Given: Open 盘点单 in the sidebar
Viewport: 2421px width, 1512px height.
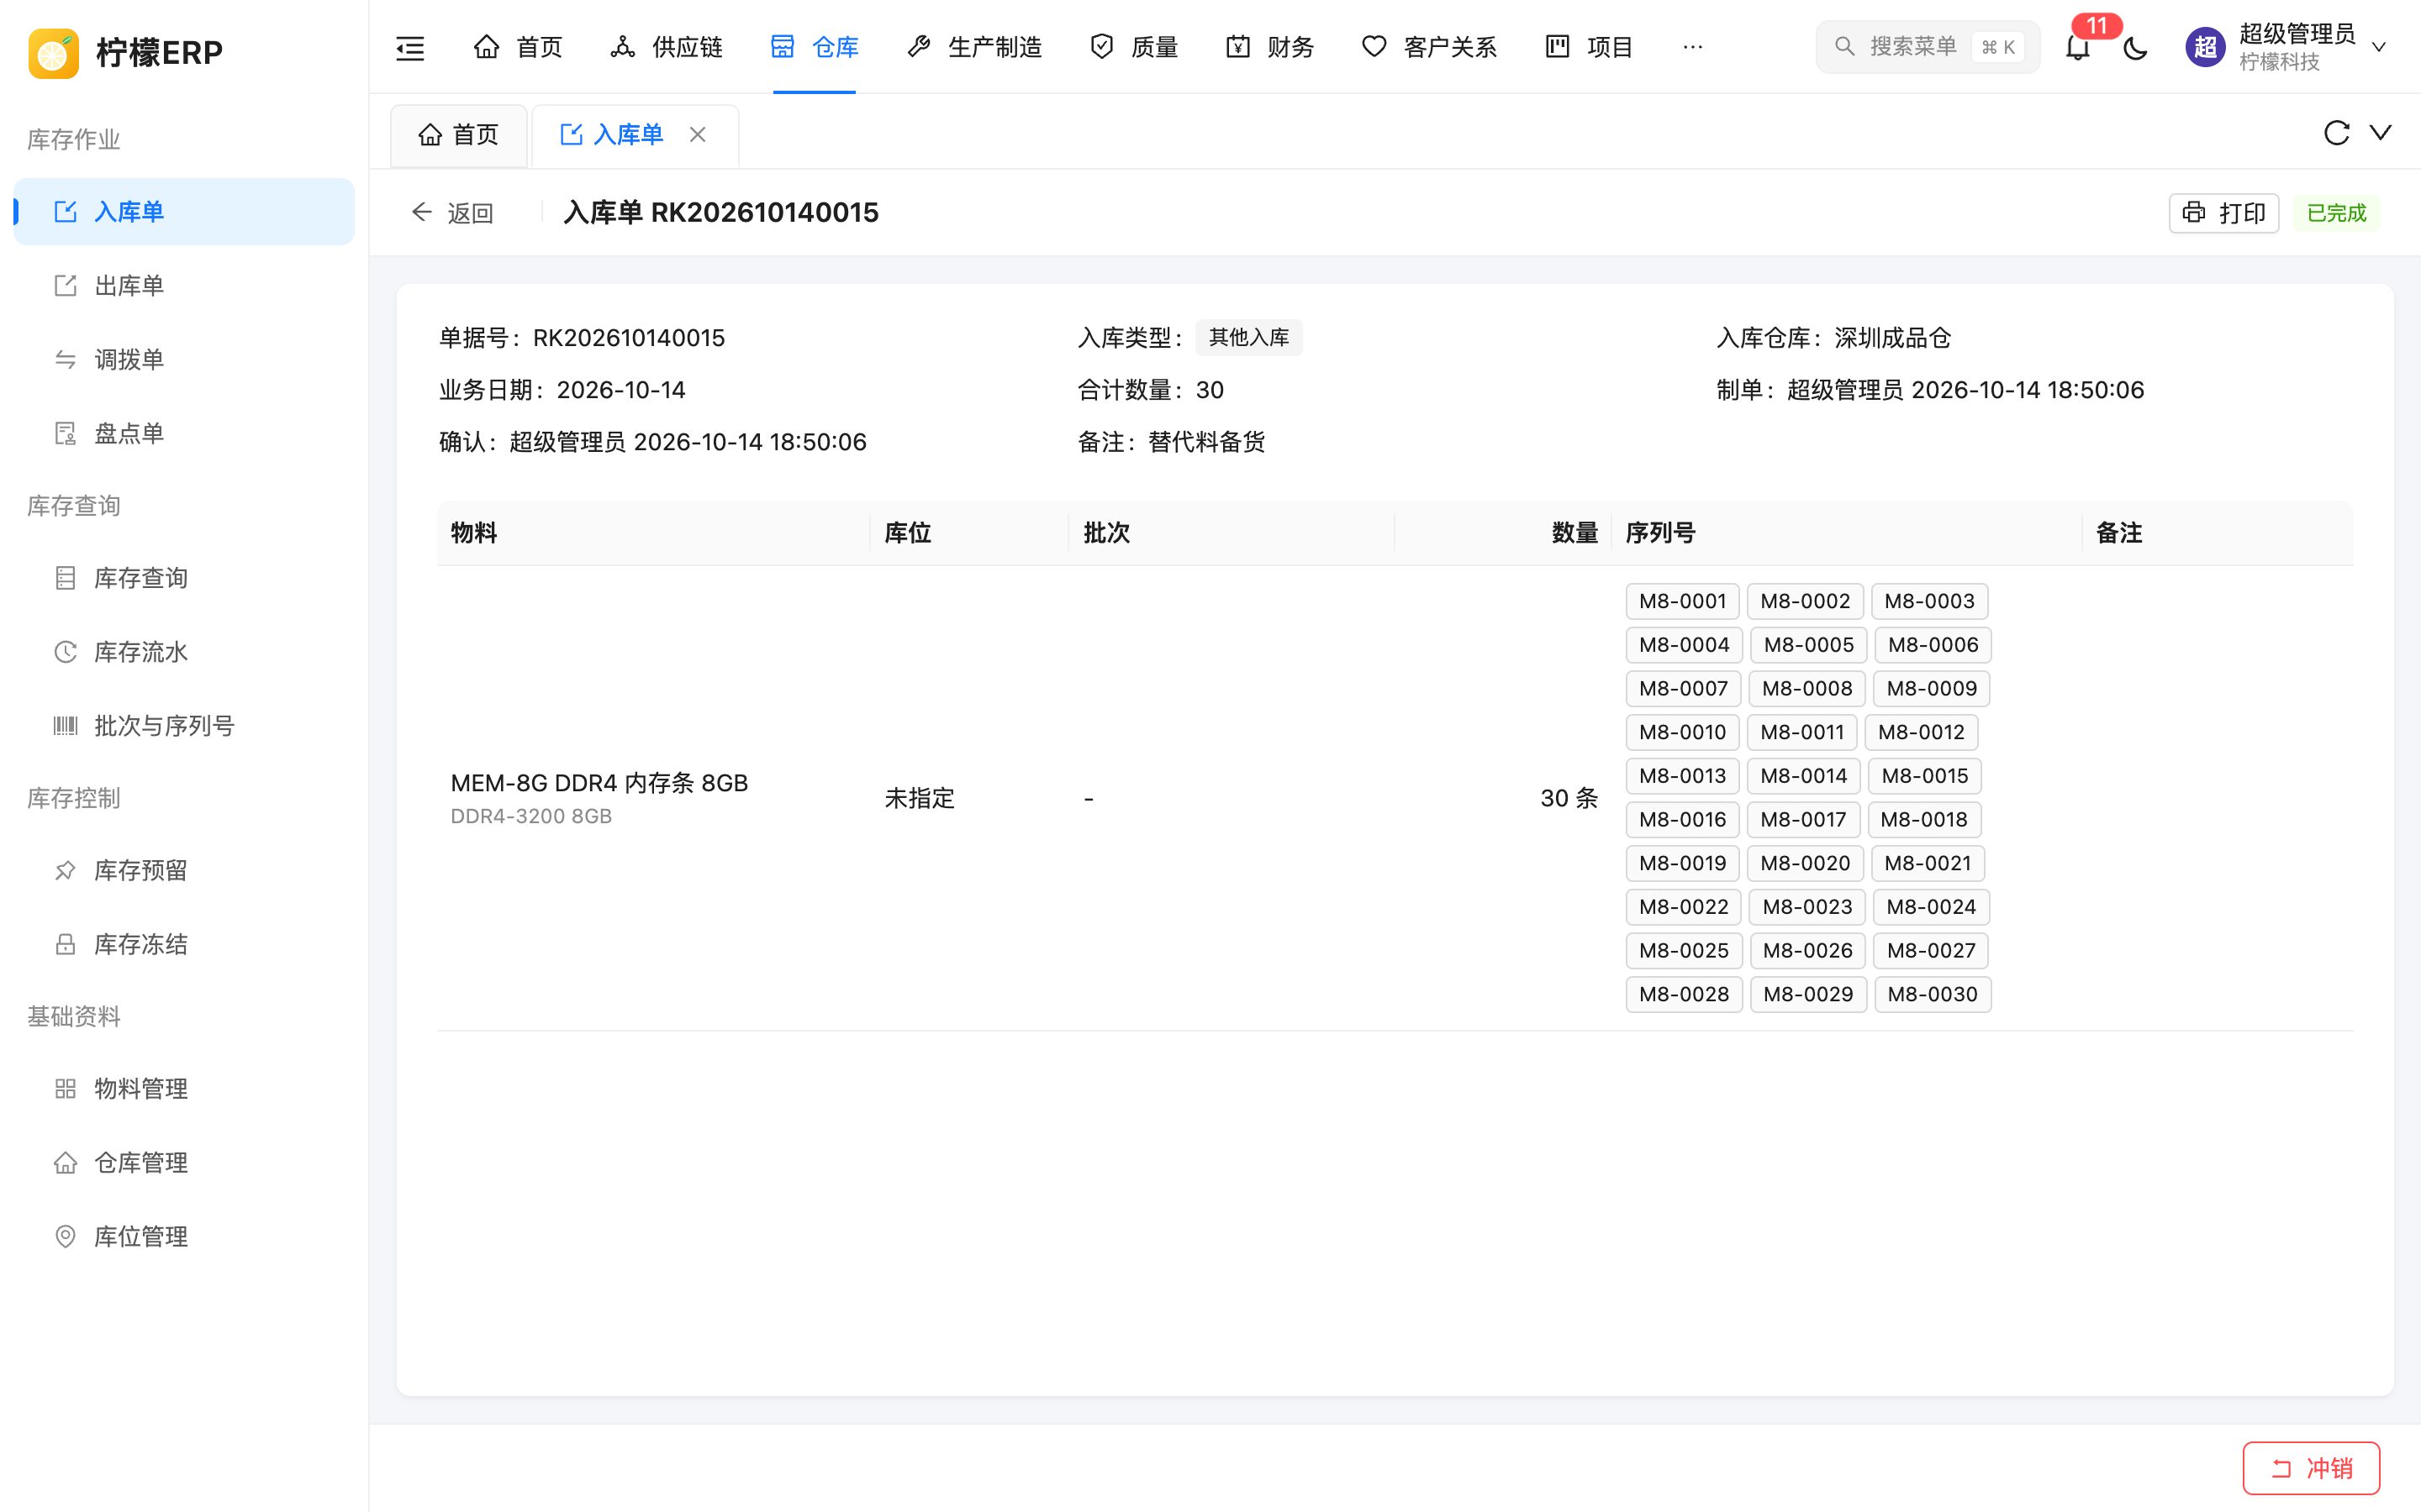Looking at the screenshot, I should click(184, 434).
